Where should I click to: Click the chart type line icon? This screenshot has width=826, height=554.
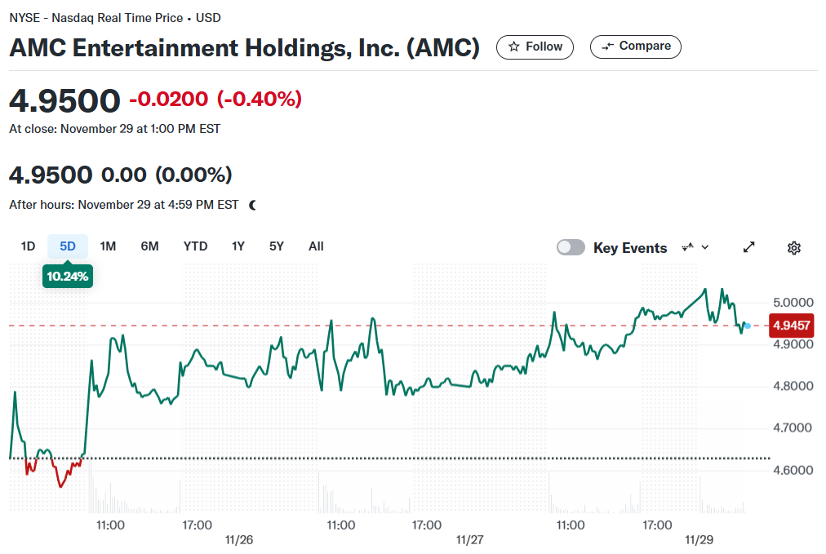point(687,246)
